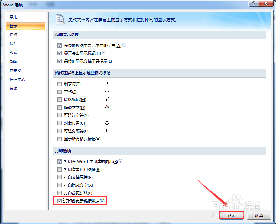The width and height of the screenshot is (276, 224).
Task: Click the hidden text abc icon
Action: click(107, 107)
